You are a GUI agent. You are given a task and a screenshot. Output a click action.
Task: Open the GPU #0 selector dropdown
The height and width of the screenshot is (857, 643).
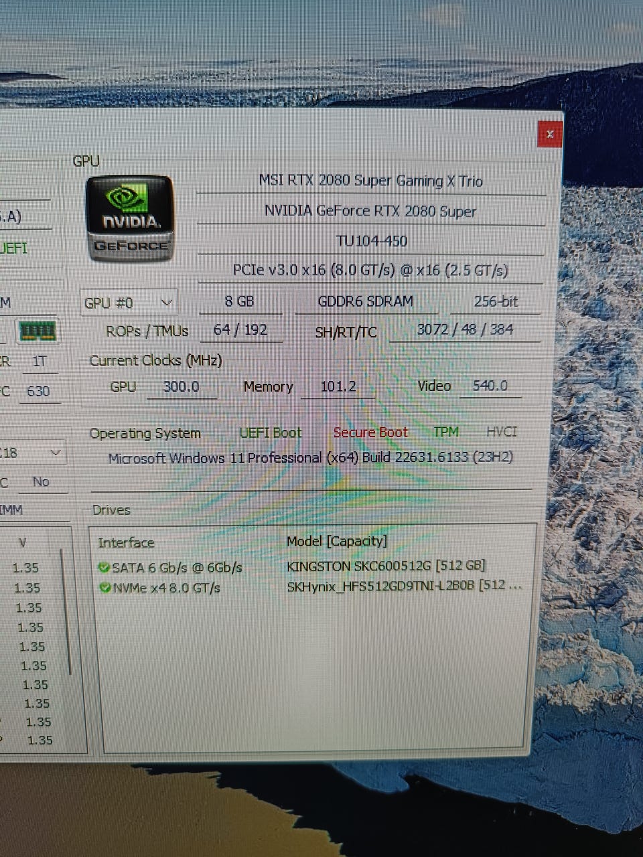click(129, 303)
